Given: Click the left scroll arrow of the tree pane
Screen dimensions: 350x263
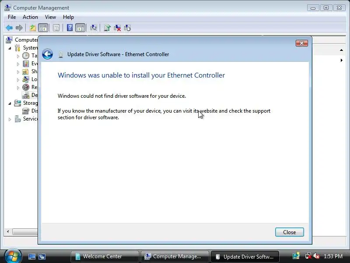Looking at the screenshot, I should coord(8,232).
